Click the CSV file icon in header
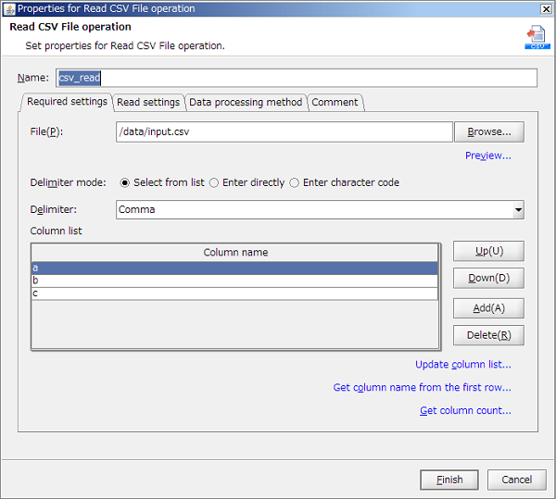 [536, 37]
